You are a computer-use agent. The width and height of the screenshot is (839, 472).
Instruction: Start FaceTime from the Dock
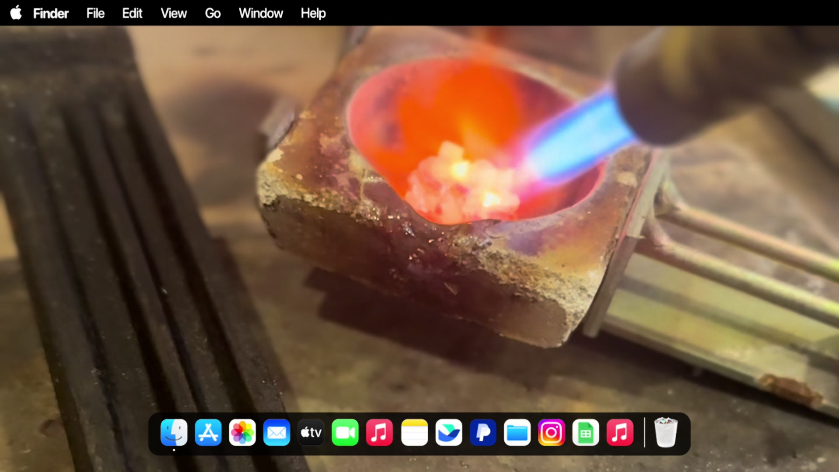[345, 433]
